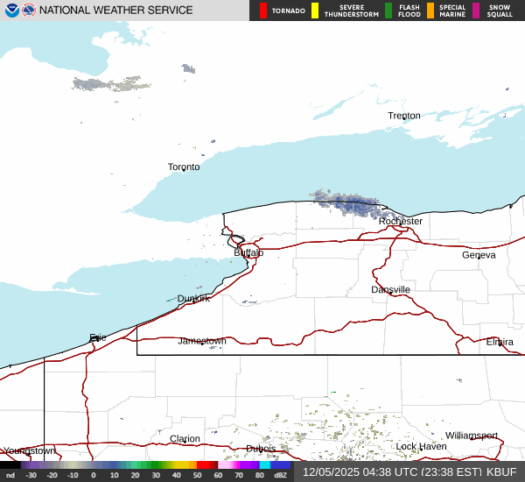This screenshot has height=482, width=525.
Task: Select the Toronto label on the map
Action: pyautogui.click(x=184, y=167)
